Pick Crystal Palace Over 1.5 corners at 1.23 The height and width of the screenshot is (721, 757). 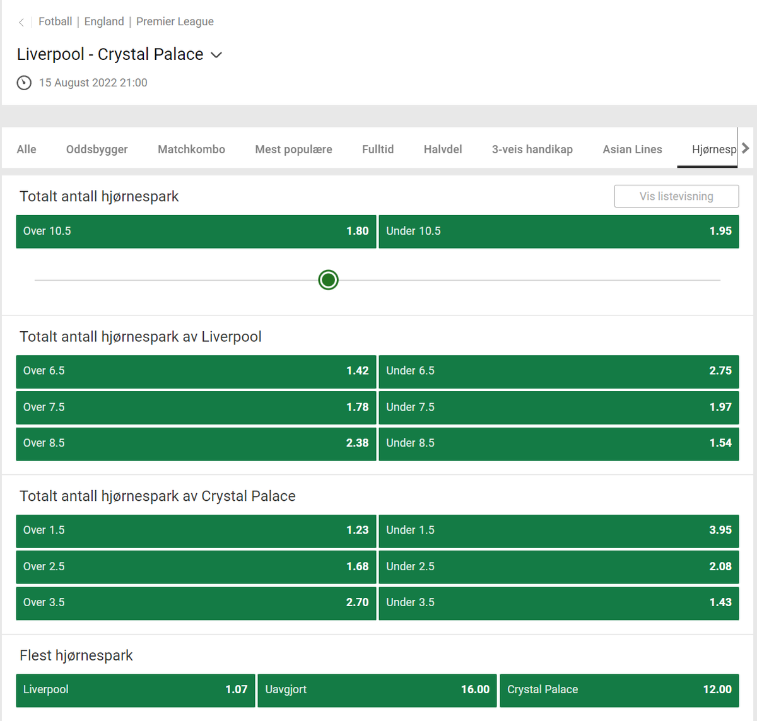pyautogui.click(x=196, y=531)
